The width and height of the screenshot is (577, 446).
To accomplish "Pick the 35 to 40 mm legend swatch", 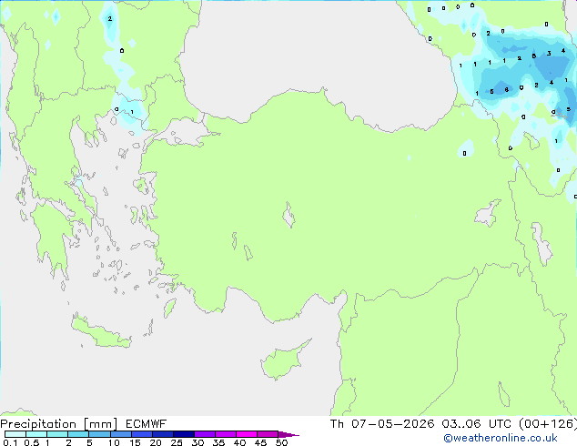I will coord(226,434).
